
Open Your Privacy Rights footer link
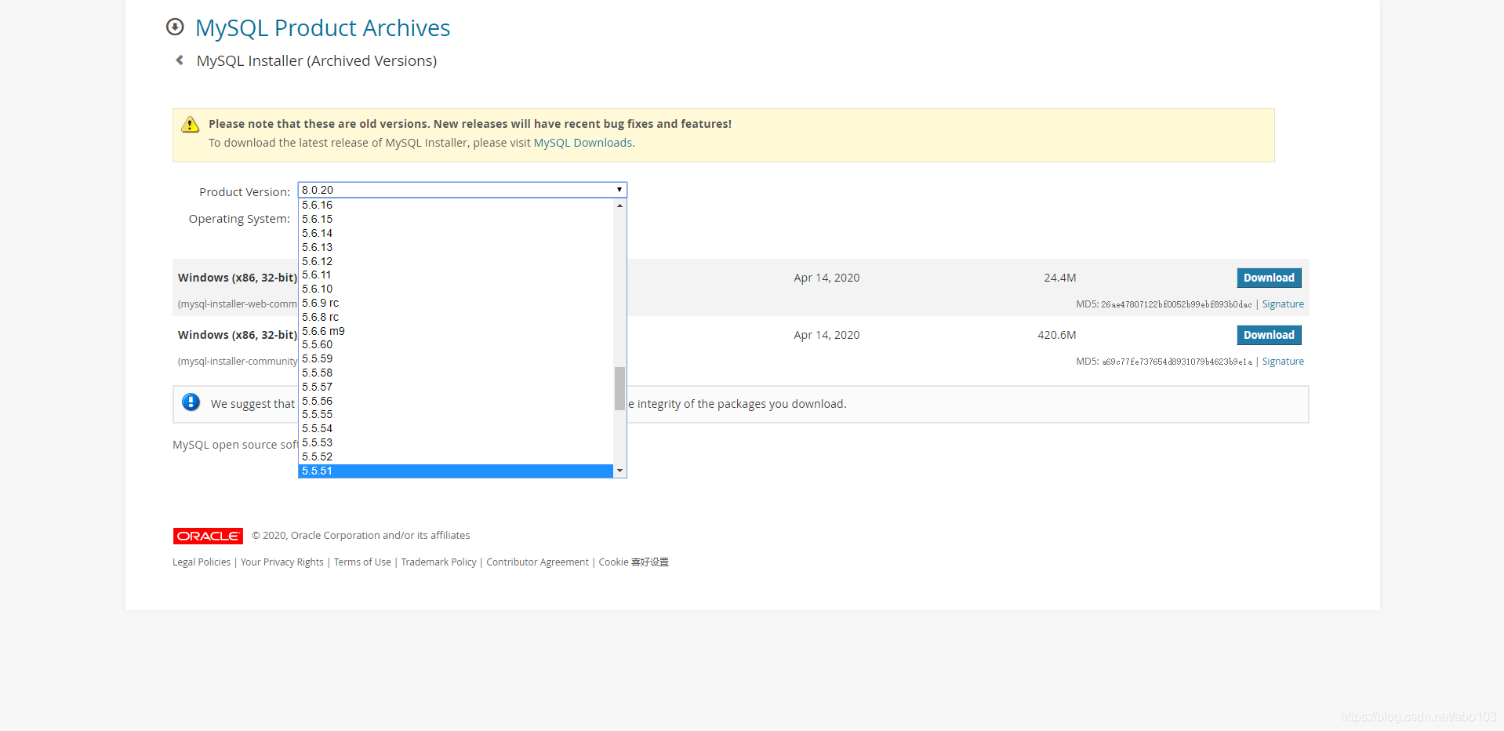point(282,562)
